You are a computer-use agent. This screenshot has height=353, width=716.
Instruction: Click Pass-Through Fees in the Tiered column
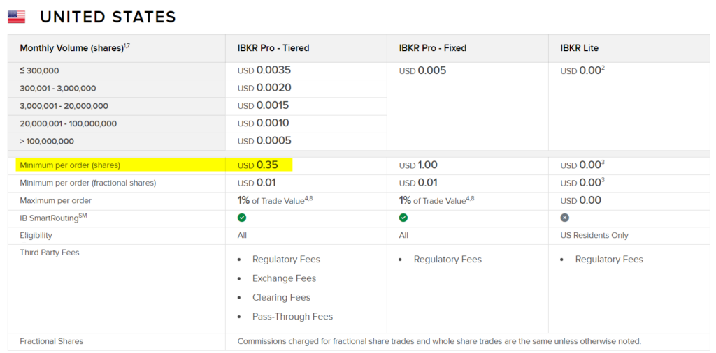click(x=293, y=317)
